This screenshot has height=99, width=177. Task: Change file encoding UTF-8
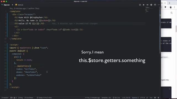(x=142, y=98)
